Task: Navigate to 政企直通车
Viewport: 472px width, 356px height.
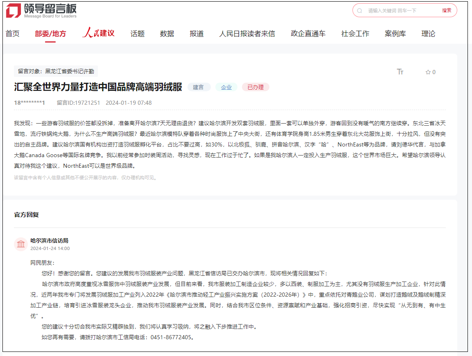Action: point(308,34)
